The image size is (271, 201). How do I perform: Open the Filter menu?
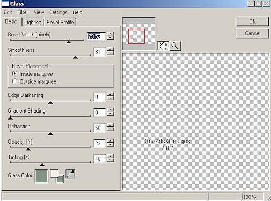tap(23, 12)
